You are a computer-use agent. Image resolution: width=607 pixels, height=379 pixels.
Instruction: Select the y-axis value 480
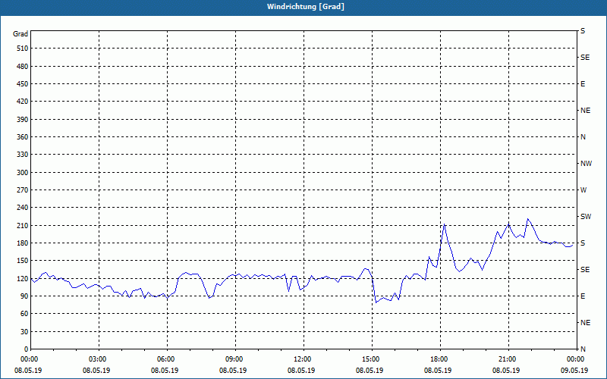(x=23, y=67)
